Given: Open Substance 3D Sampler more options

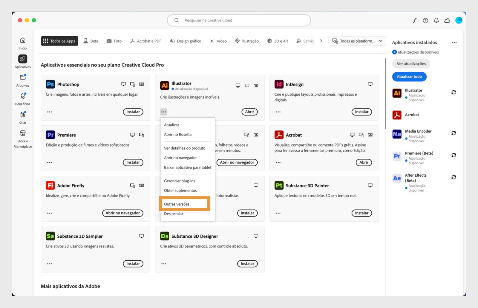Looking at the screenshot, I should coord(49,264).
